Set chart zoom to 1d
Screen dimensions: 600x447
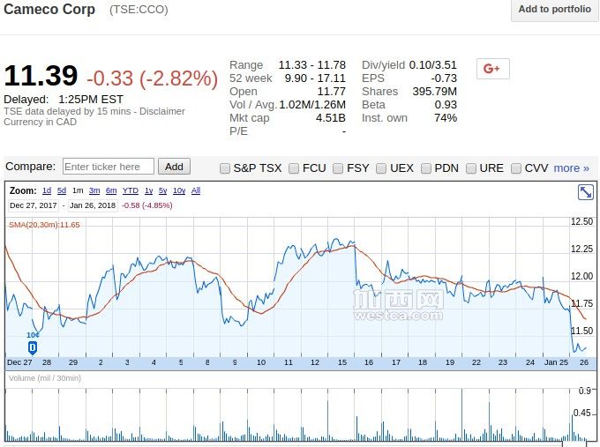(47, 190)
